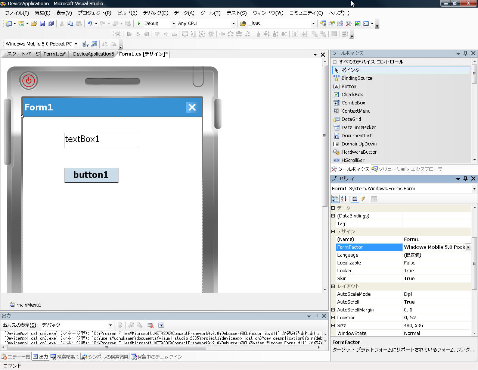The image size is (478, 370).
Task: Expand the Size property
Action: [x=333, y=326]
